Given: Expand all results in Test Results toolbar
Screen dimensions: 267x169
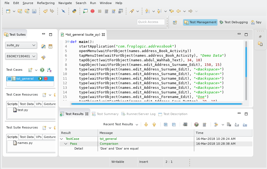Looking at the screenshot, I should point(166,124).
